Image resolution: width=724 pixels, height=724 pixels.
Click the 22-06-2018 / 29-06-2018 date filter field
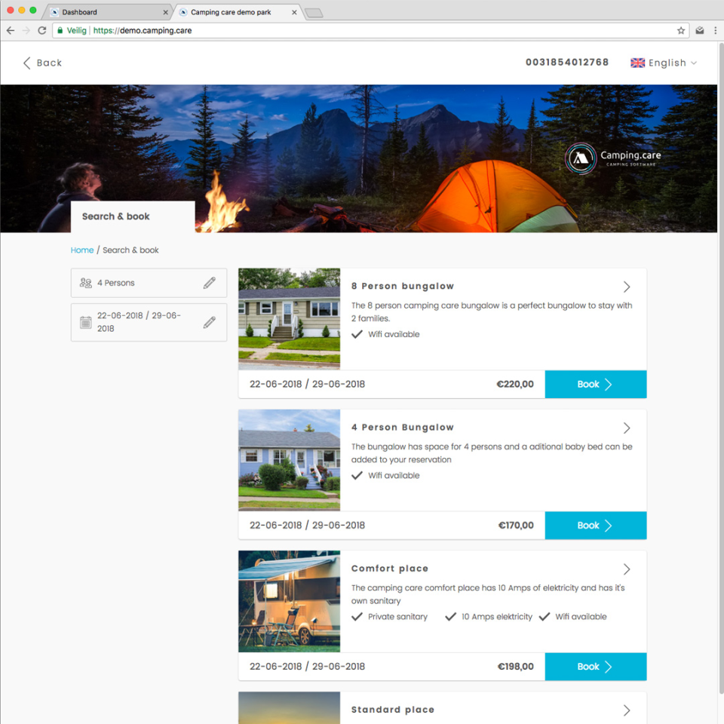coord(149,322)
